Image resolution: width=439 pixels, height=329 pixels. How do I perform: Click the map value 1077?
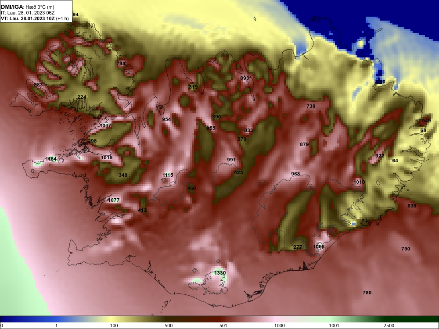pos(114,200)
